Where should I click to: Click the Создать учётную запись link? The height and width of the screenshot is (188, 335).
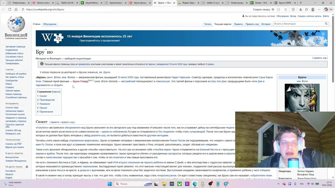tap(309, 16)
